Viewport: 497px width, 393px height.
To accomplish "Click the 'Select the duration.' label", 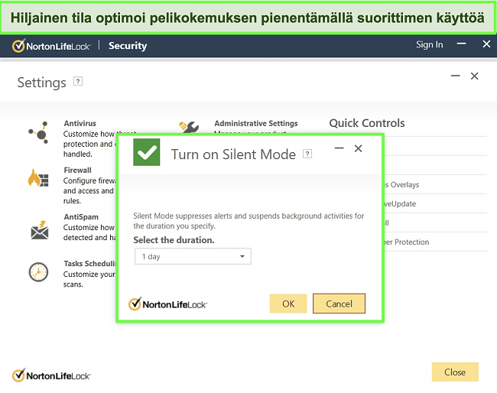I will (174, 240).
